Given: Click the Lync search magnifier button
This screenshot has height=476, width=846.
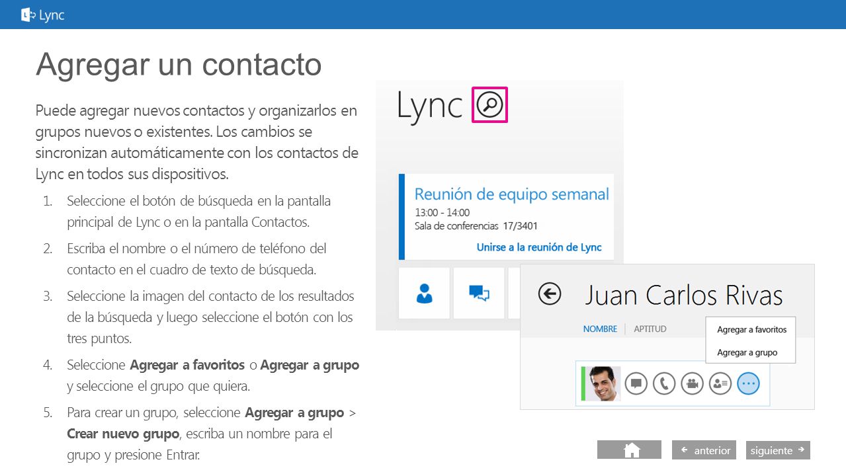Looking at the screenshot, I should click(489, 104).
